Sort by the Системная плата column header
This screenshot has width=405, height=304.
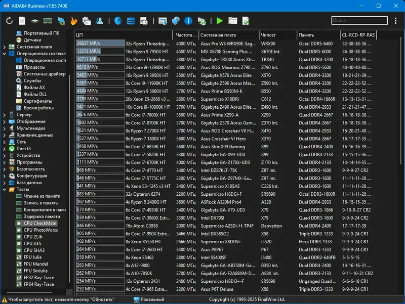(x=229, y=35)
